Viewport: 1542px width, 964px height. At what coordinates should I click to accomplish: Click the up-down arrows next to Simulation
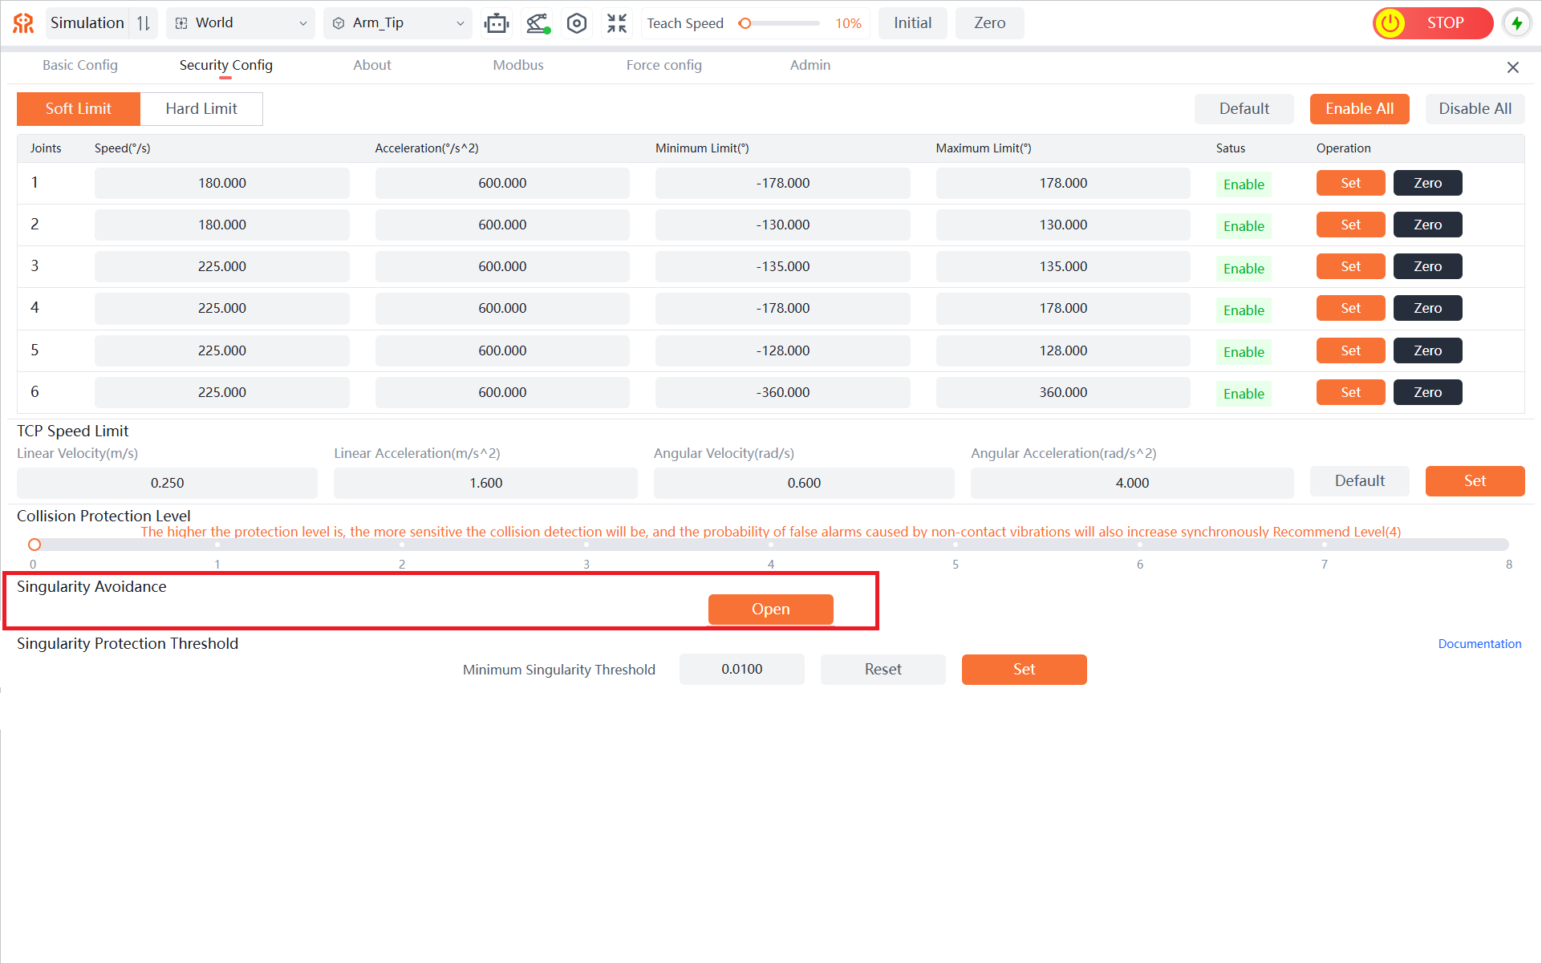pos(144,23)
